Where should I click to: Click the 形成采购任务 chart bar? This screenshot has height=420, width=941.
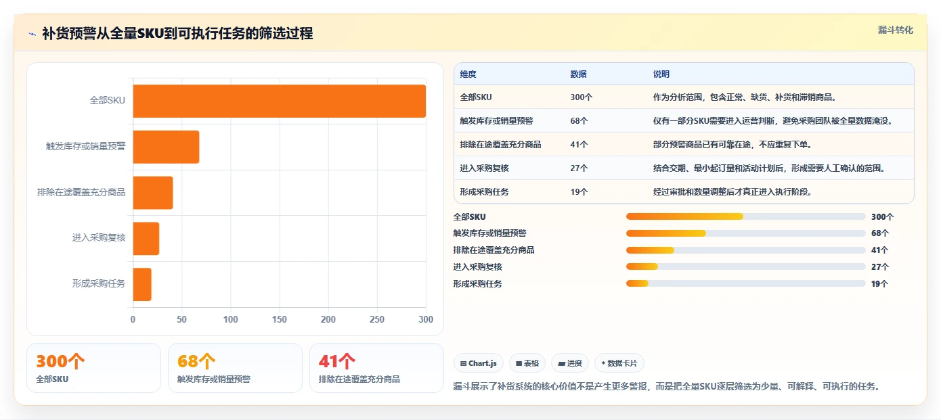(x=142, y=284)
